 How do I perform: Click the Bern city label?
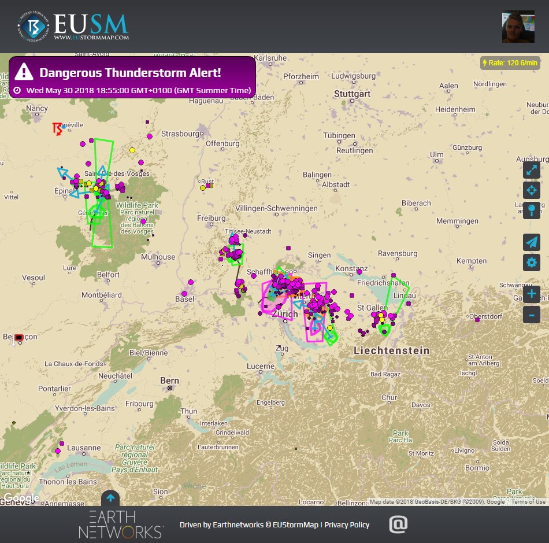pyautogui.click(x=169, y=381)
